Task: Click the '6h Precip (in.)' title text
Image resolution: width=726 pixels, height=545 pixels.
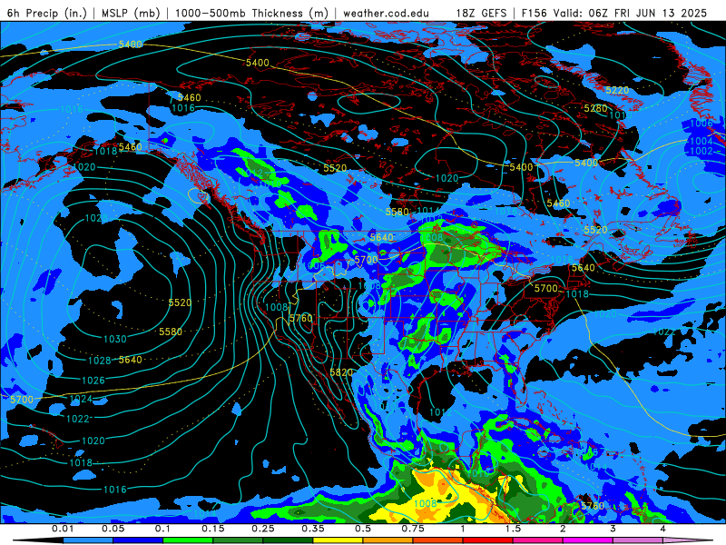Action: [47, 13]
